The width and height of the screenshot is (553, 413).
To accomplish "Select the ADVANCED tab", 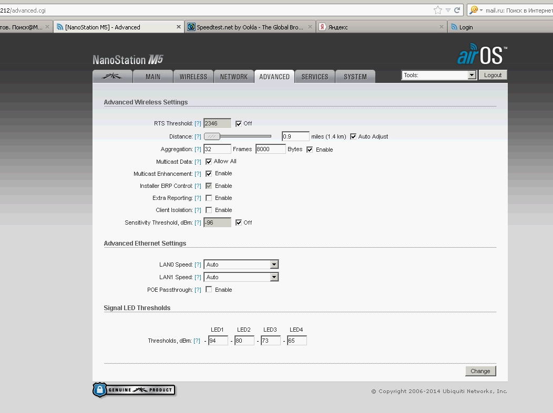I will click(x=274, y=77).
